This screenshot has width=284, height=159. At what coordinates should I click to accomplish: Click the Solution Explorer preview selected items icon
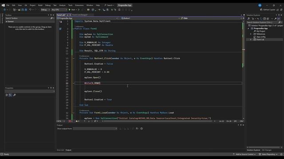[279, 19]
